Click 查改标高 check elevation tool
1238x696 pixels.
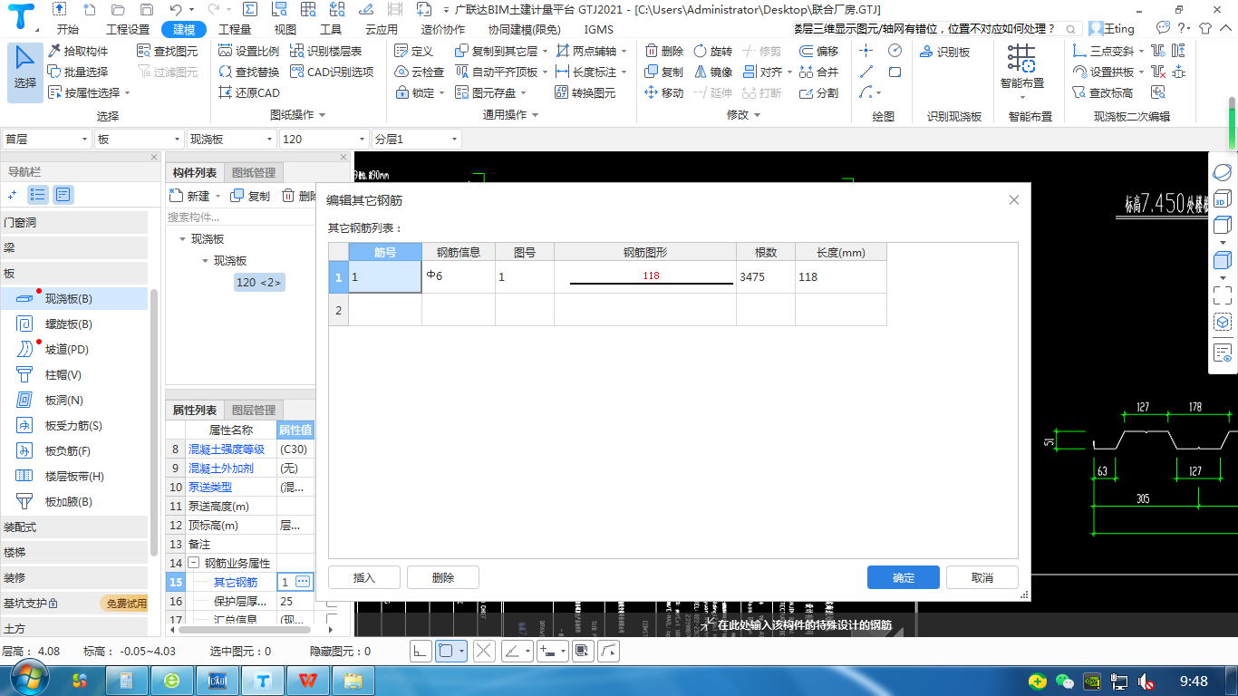[1102, 92]
